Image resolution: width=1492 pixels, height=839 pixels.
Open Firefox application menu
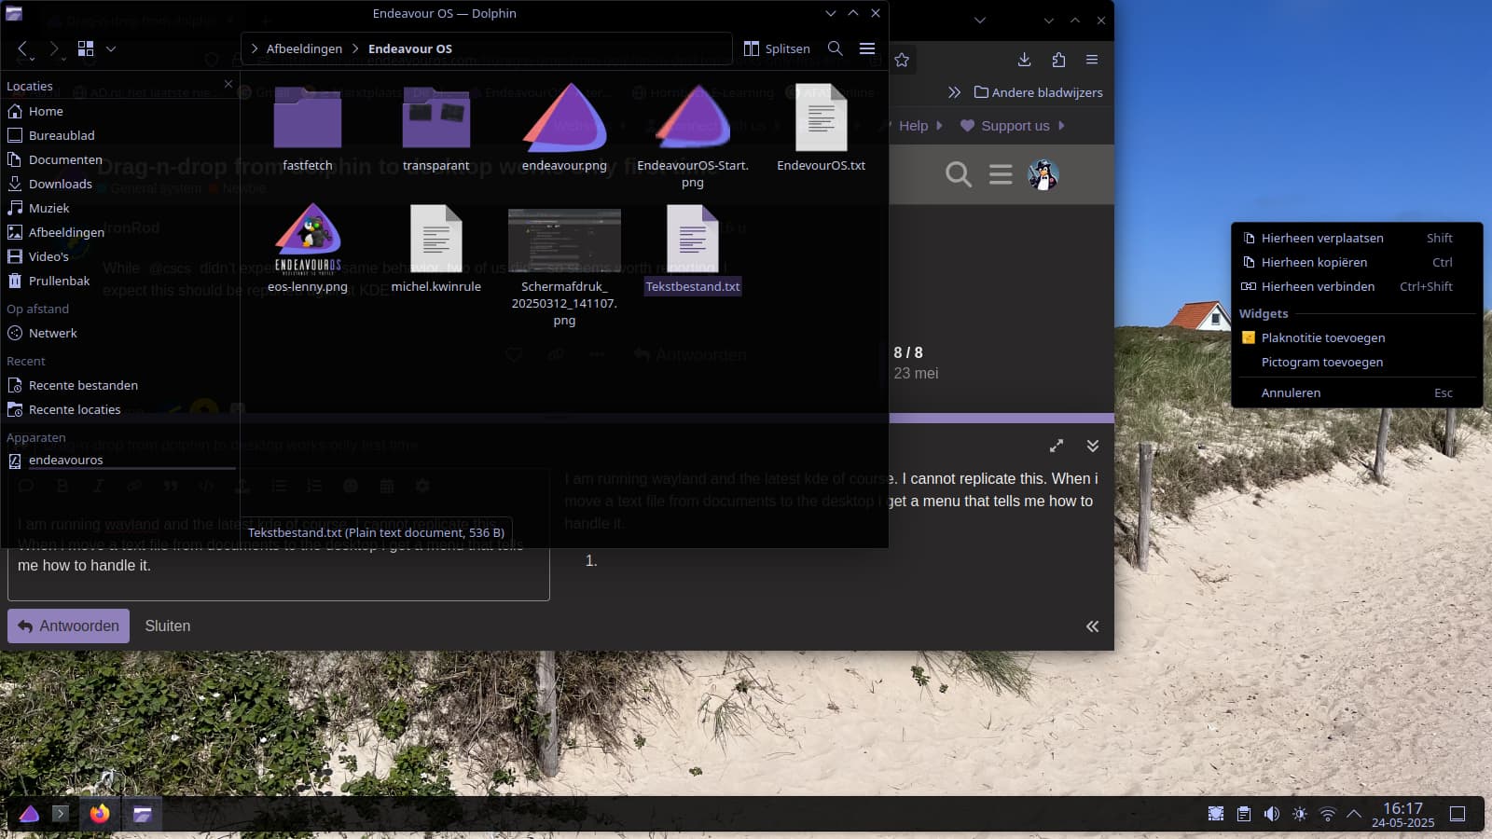pyautogui.click(x=1092, y=60)
